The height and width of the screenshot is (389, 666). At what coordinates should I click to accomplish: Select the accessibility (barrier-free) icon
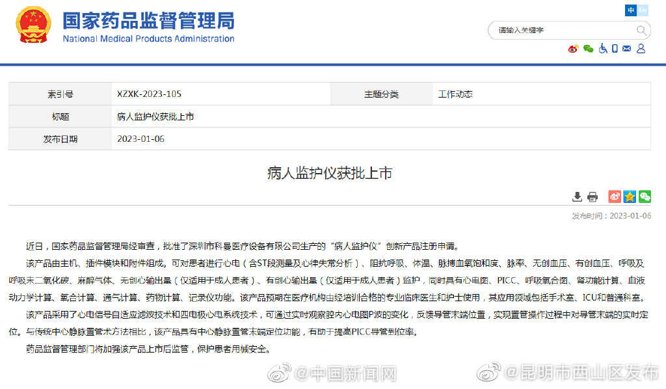tap(603, 49)
